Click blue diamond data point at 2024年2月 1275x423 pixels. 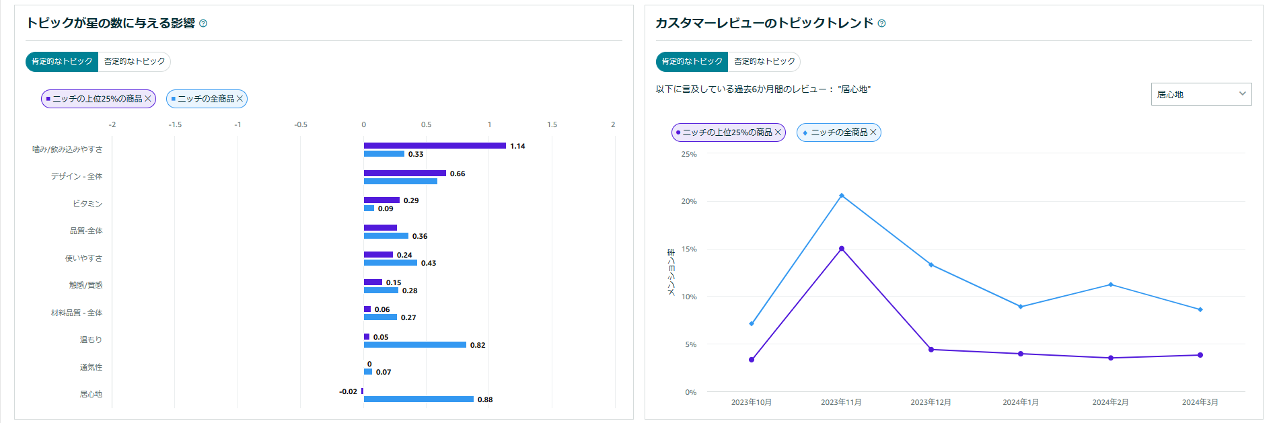point(1111,284)
